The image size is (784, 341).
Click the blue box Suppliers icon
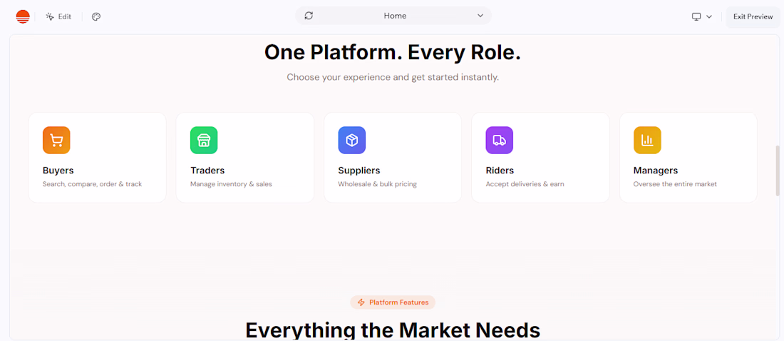point(352,141)
